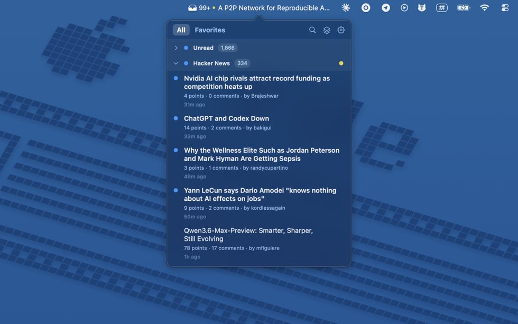Collapse the Hacker News section chevron
This screenshot has width=518, height=324.
click(175, 63)
